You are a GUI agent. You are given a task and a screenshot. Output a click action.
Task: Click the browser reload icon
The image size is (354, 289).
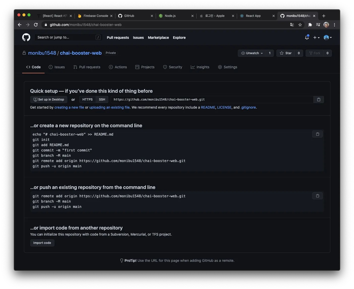coord(36,25)
